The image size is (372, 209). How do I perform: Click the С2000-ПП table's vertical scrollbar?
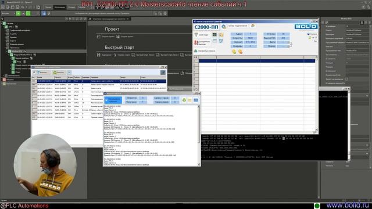[x=316, y=94]
